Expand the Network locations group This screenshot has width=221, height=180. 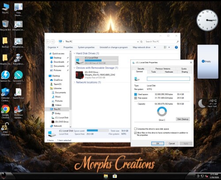[75, 82]
